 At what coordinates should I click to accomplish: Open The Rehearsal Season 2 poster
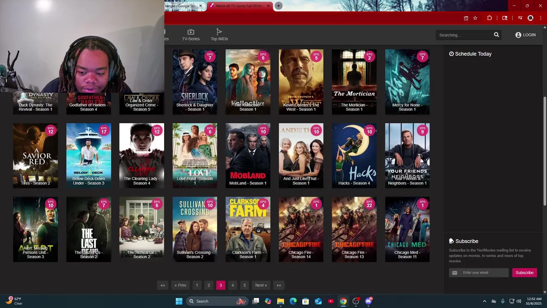(x=141, y=229)
